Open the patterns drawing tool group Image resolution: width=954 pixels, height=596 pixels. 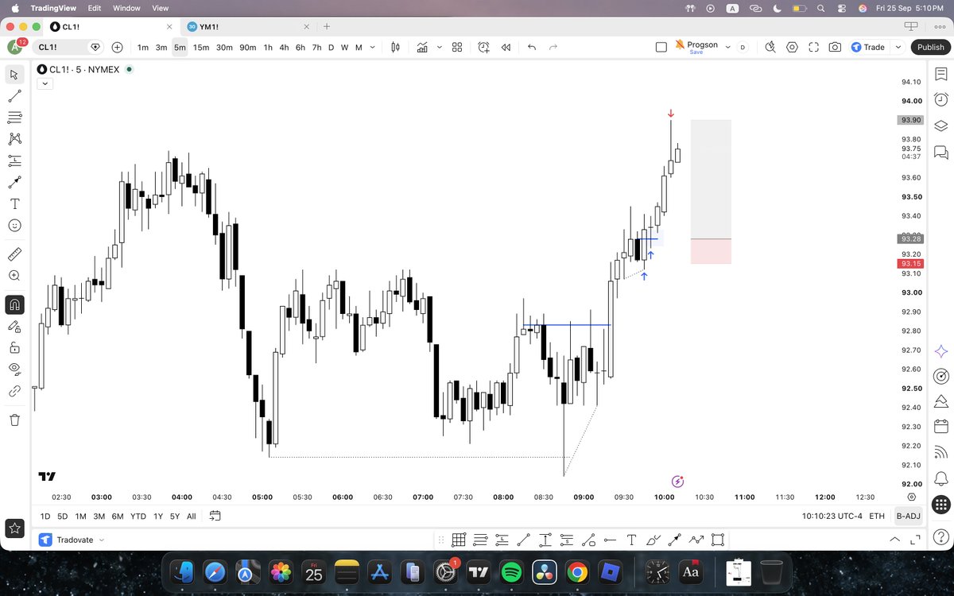point(14,139)
